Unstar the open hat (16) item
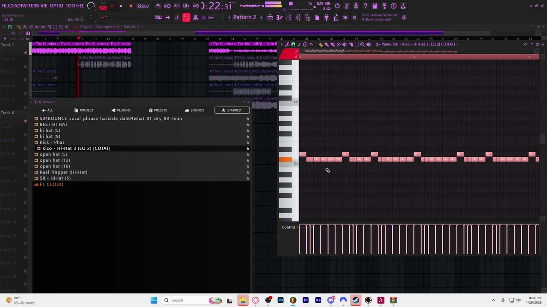Screen dimensions: 547x307 tap(248, 166)
